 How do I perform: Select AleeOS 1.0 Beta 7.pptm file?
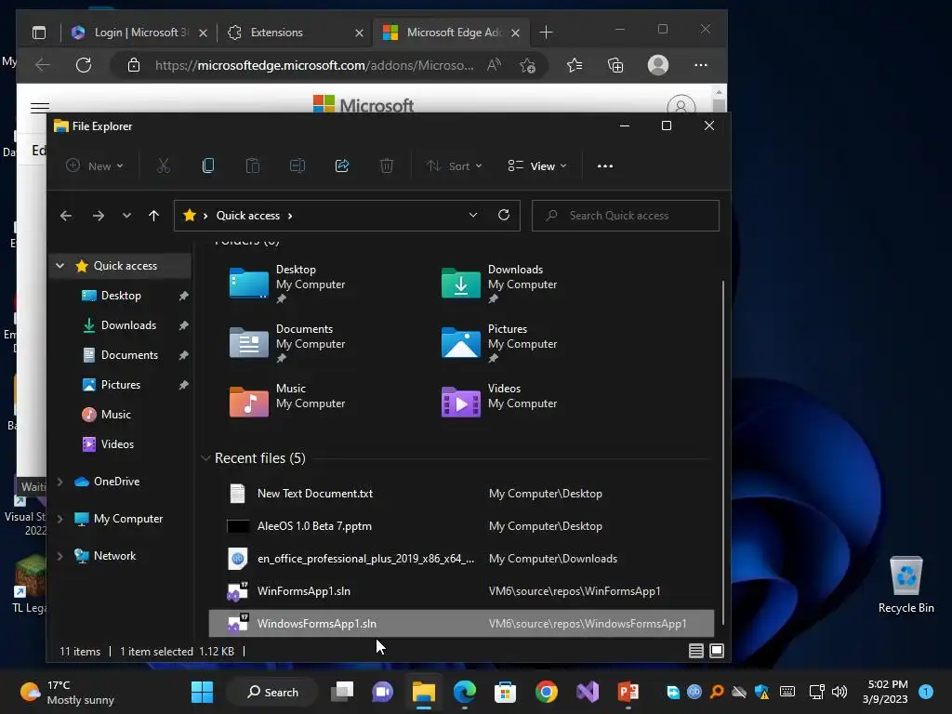pos(461,526)
